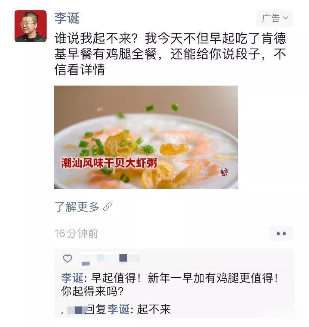The width and height of the screenshot is (309, 327).
Task: Click the chain link icon after 了解更多
Action: [x=107, y=207]
